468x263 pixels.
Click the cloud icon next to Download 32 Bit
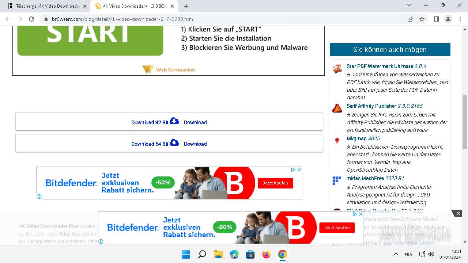click(x=174, y=121)
